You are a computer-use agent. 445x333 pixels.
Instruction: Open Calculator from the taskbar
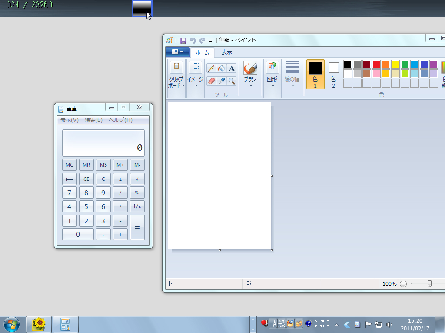point(66,324)
